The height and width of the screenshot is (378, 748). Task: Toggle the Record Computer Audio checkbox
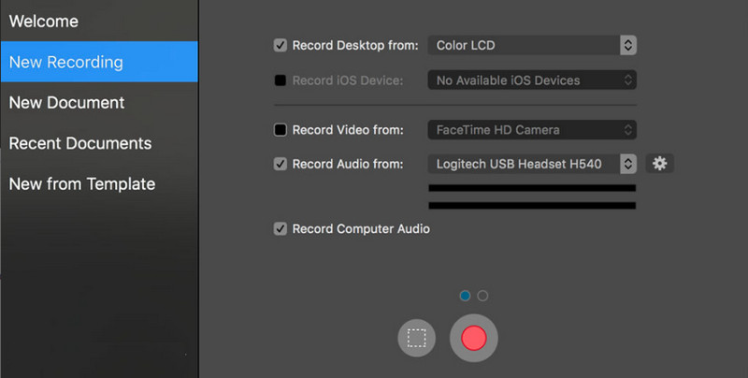tap(280, 228)
